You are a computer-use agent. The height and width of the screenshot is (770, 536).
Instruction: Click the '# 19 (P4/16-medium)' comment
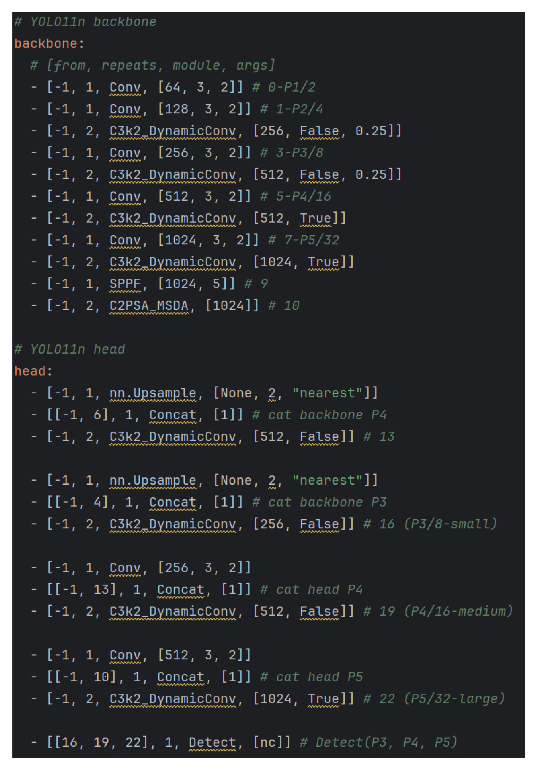pos(438,611)
